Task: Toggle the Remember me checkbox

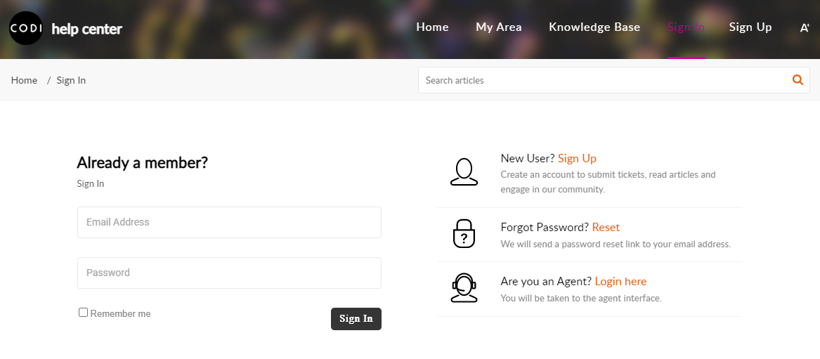Action: 83,313
